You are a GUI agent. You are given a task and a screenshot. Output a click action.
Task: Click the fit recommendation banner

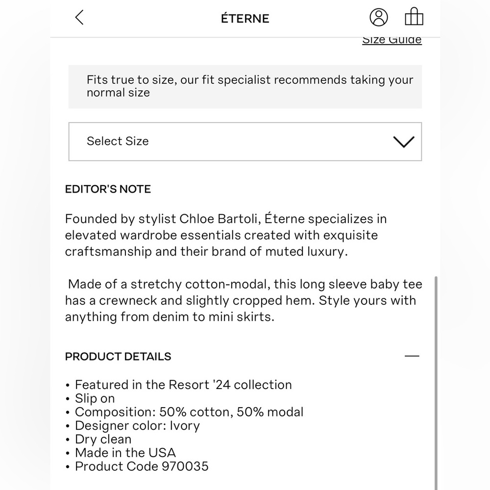(x=245, y=86)
